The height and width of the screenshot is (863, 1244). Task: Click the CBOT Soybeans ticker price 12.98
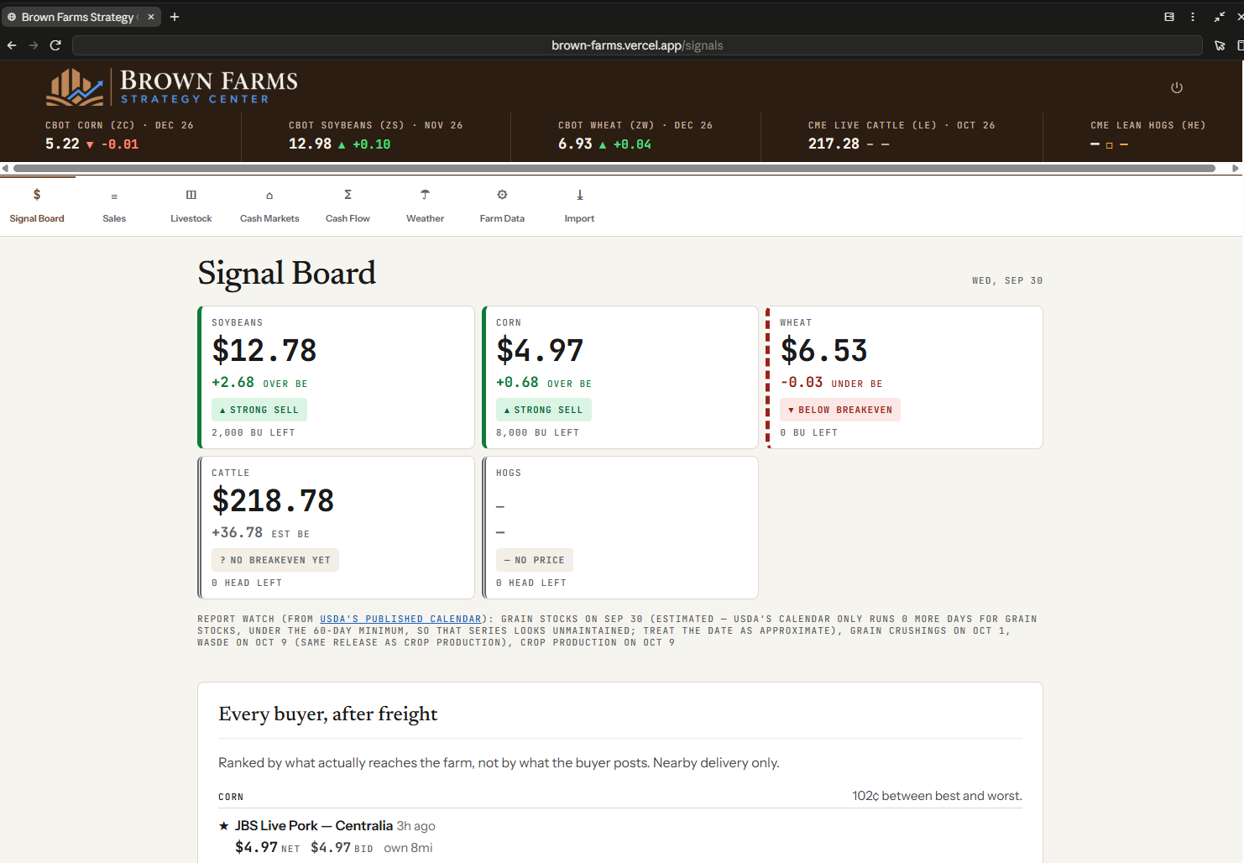(x=311, y=144)
